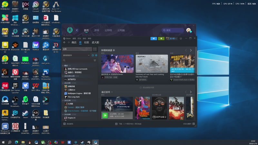
Task: Select The Long Dark in the library list
Action: click(72, 97)
